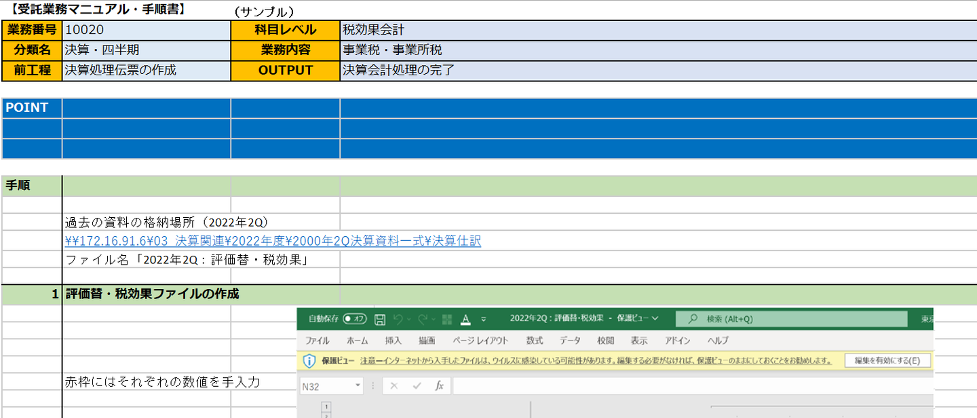977x418 pixels.
Task: Open Quick Access Toolbar customize dropdown
Action: [483, 319]
